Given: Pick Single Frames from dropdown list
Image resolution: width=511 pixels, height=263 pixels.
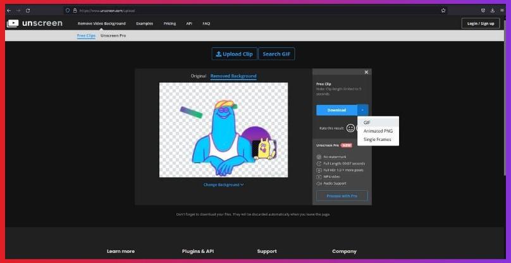Looking at the screenshot, I should pyautogui.click(x=377, y=139).
